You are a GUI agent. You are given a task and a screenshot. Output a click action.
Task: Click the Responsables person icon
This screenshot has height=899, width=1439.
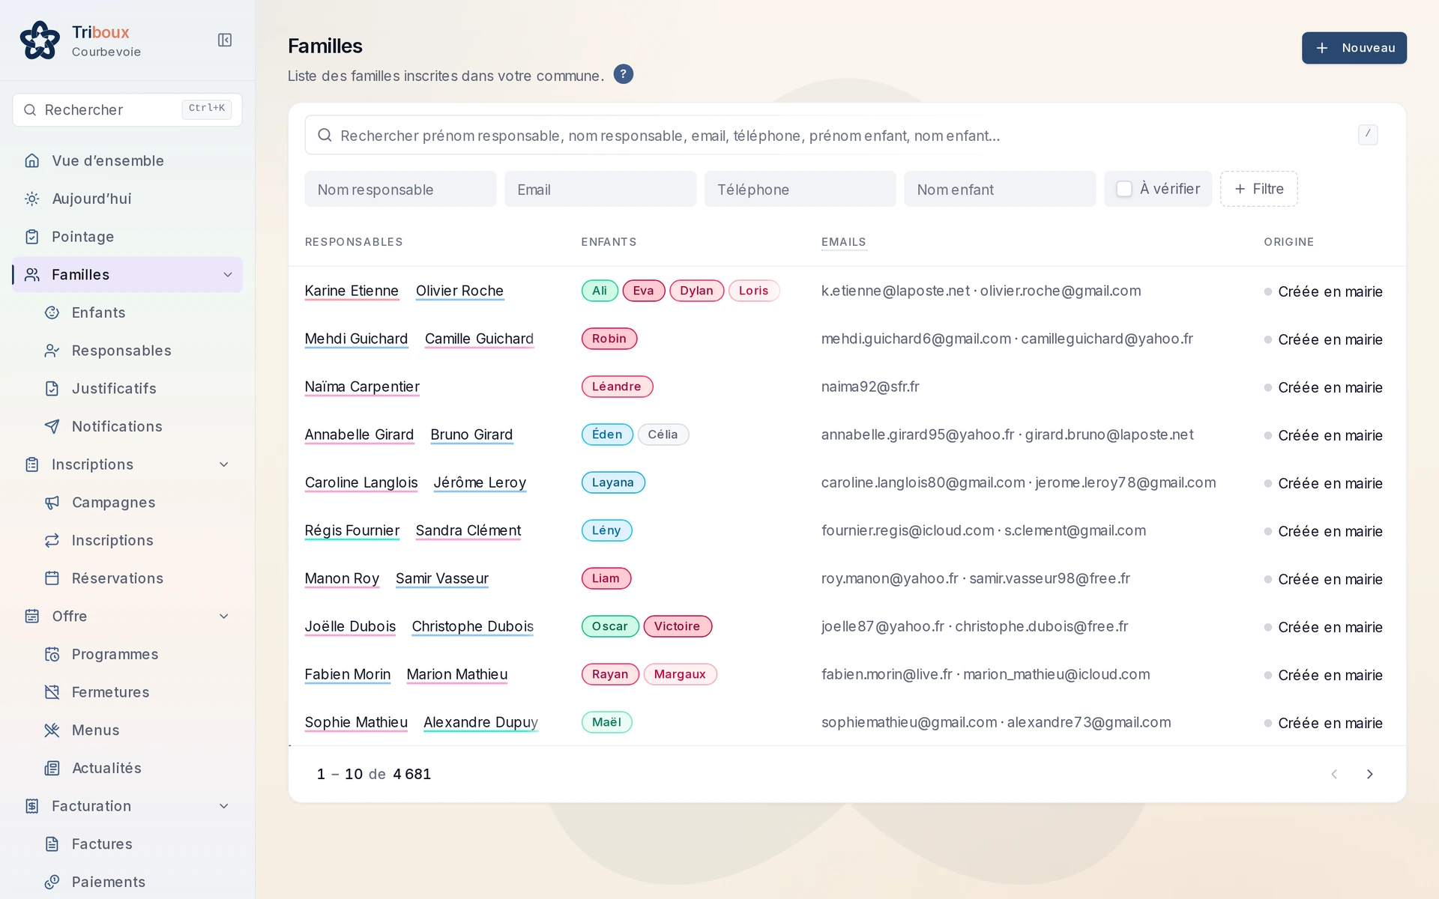pyautogui.click(x=52, y=351)
